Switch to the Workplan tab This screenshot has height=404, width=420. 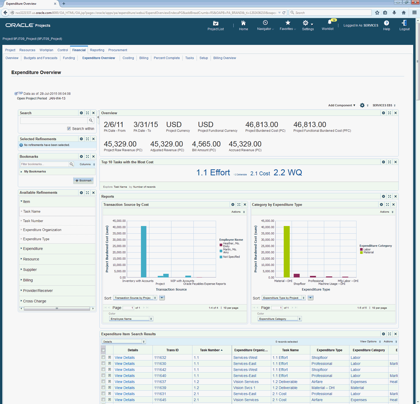tap(46, 50)
